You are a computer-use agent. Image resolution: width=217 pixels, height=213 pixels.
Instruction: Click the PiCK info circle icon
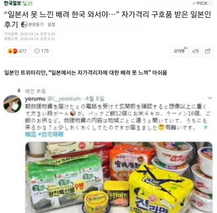[211, 3]
